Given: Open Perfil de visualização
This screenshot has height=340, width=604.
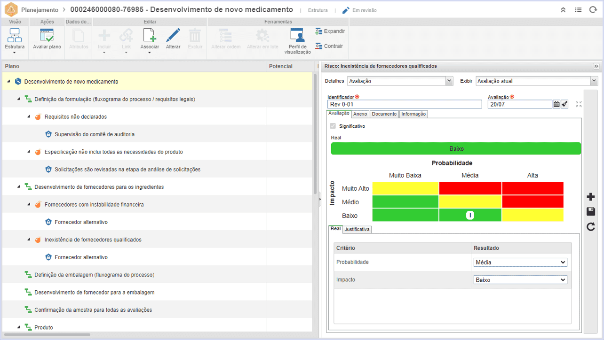Looking at the screenshot, I should [x=297, y=36].
